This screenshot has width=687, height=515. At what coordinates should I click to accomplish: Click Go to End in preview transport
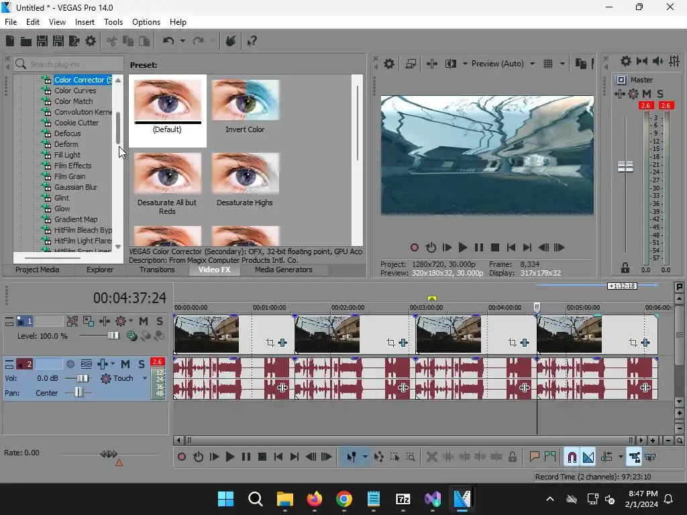527,248
